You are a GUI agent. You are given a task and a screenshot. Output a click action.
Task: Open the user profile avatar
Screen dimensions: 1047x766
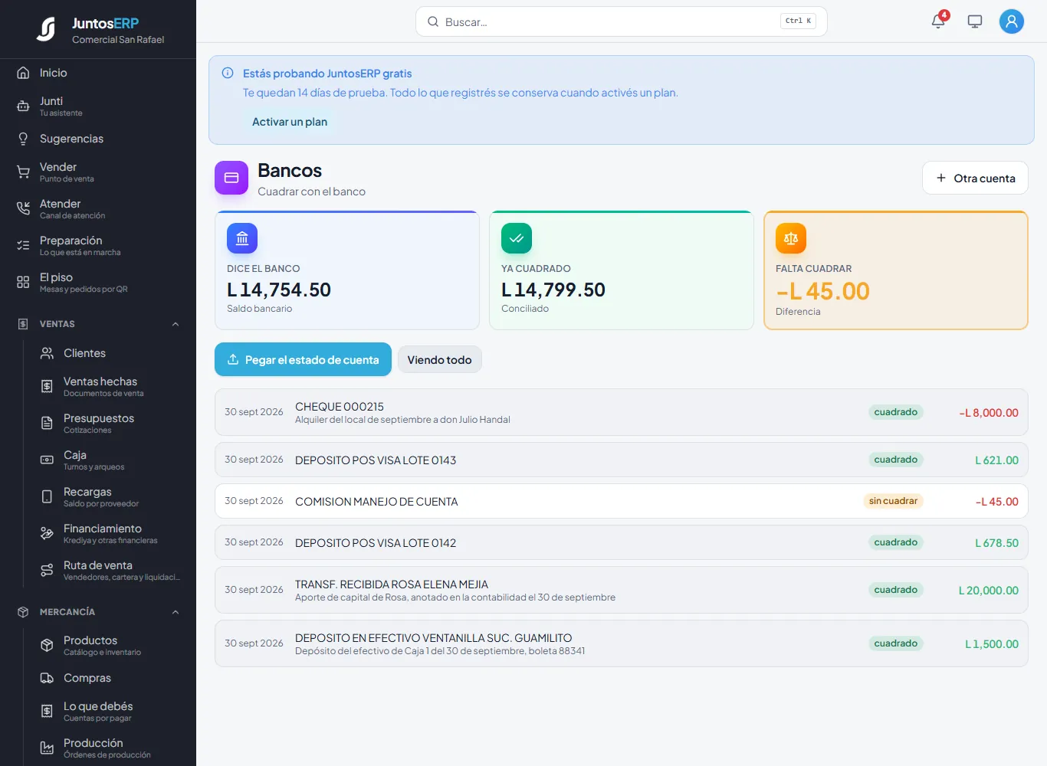tap(1012, 21)
